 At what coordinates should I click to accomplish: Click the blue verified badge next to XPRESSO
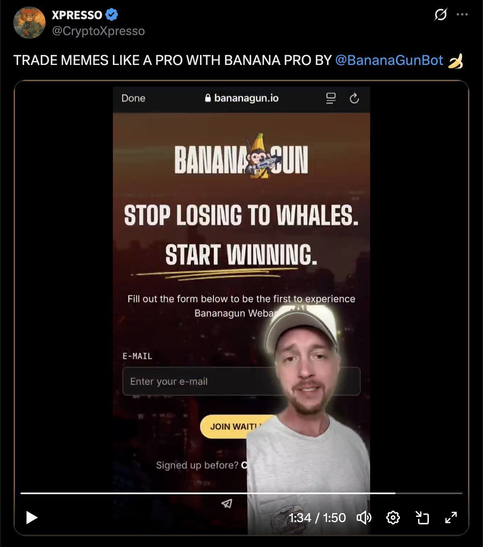pos(112,15)
